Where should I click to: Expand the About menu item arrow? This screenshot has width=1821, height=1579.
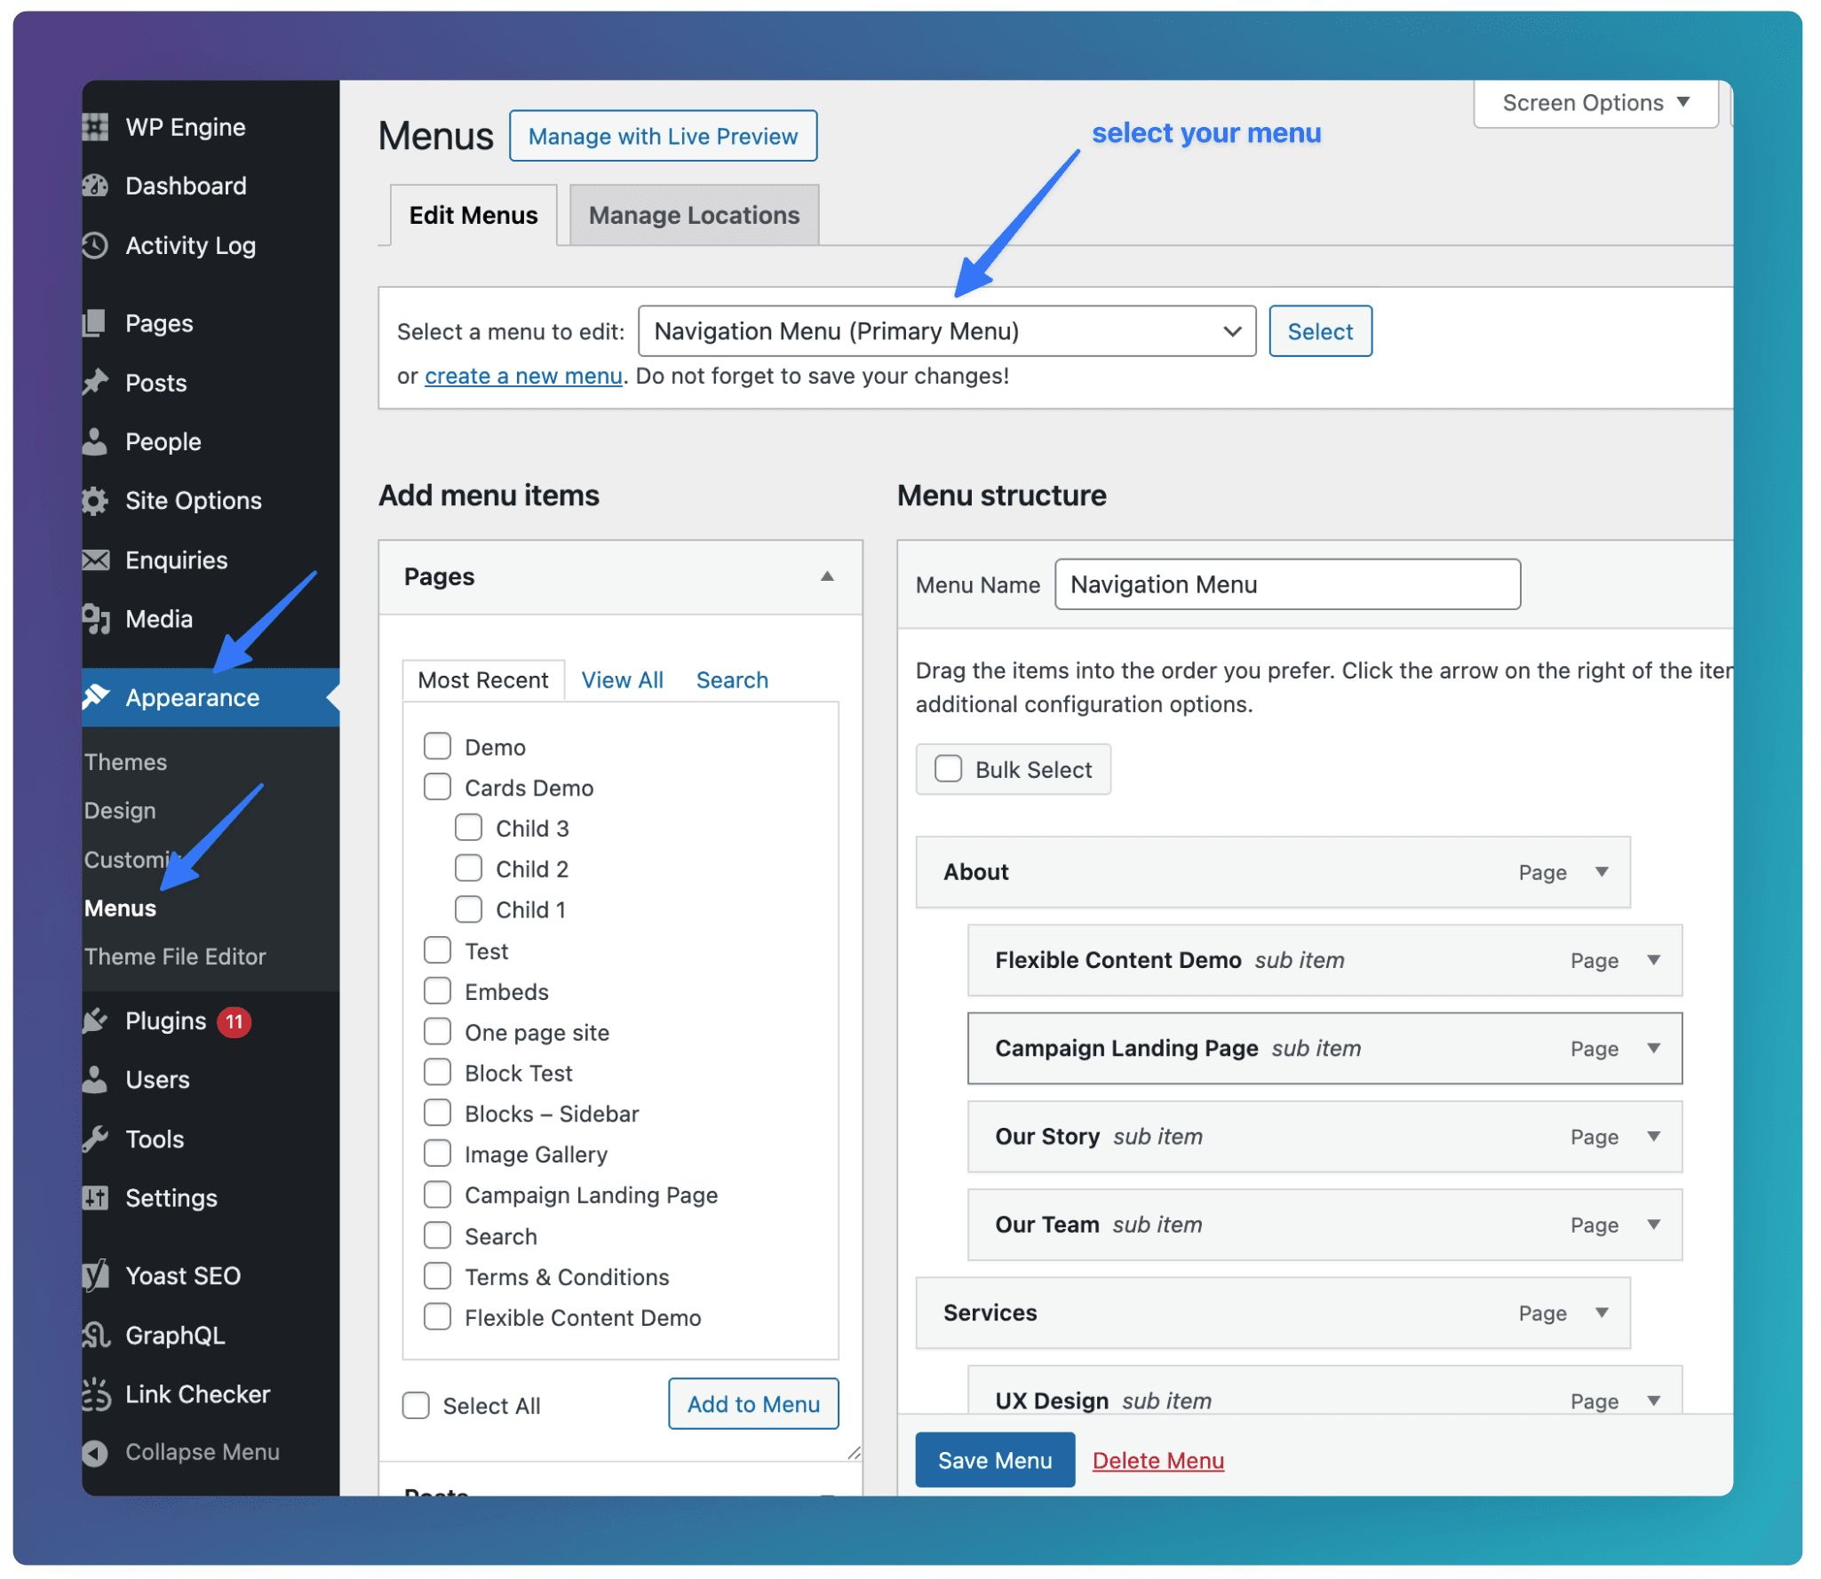[1602, 872]
